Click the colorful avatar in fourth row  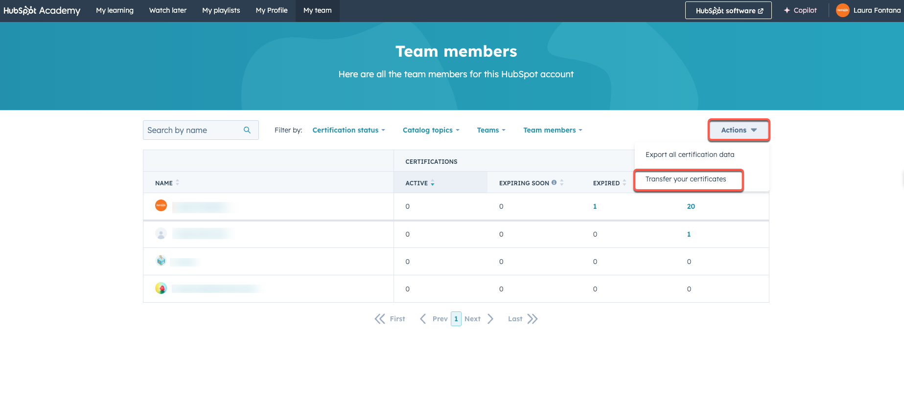point(161,288)
